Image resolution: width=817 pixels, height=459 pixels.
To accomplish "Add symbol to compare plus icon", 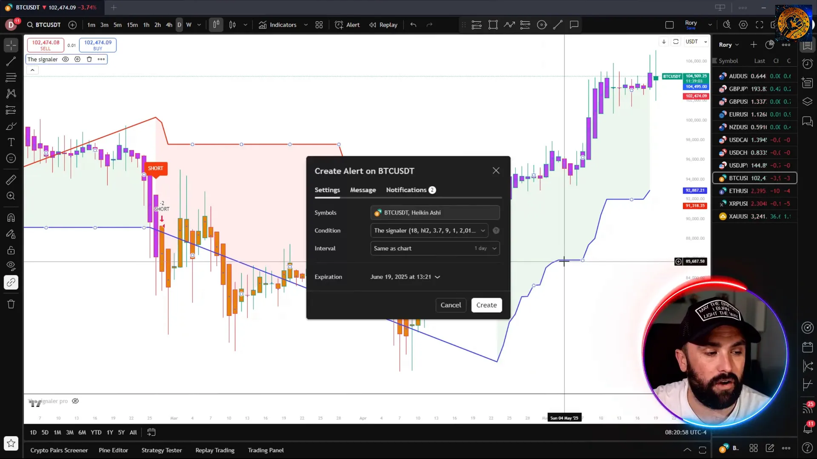I will 73,25.
